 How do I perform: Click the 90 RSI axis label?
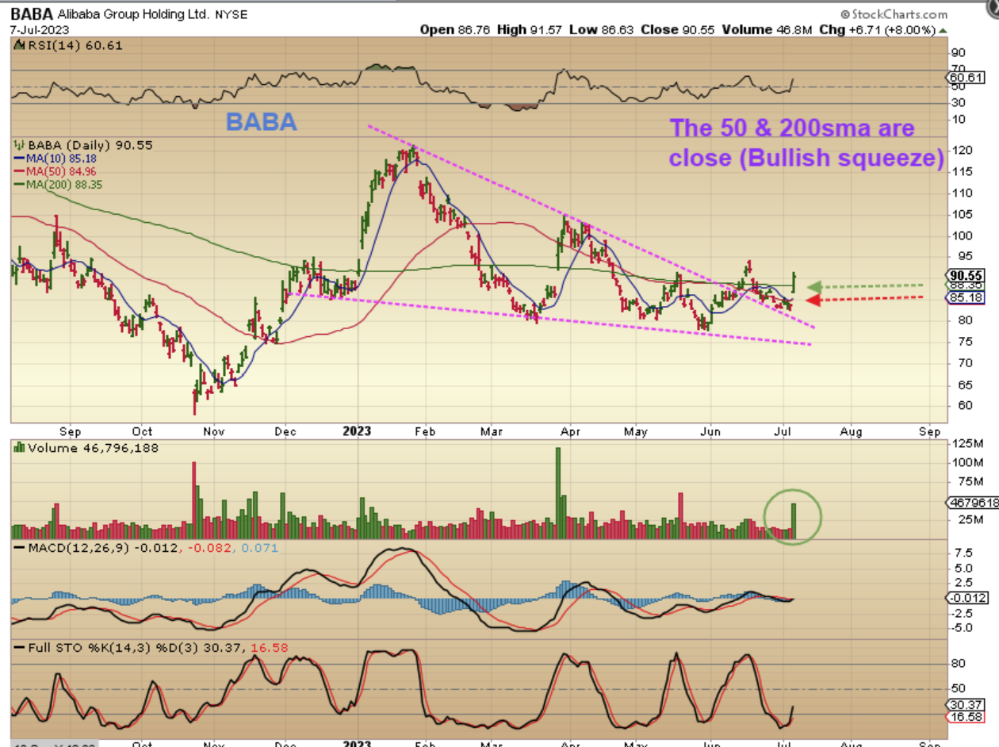[x=957, y=52]
